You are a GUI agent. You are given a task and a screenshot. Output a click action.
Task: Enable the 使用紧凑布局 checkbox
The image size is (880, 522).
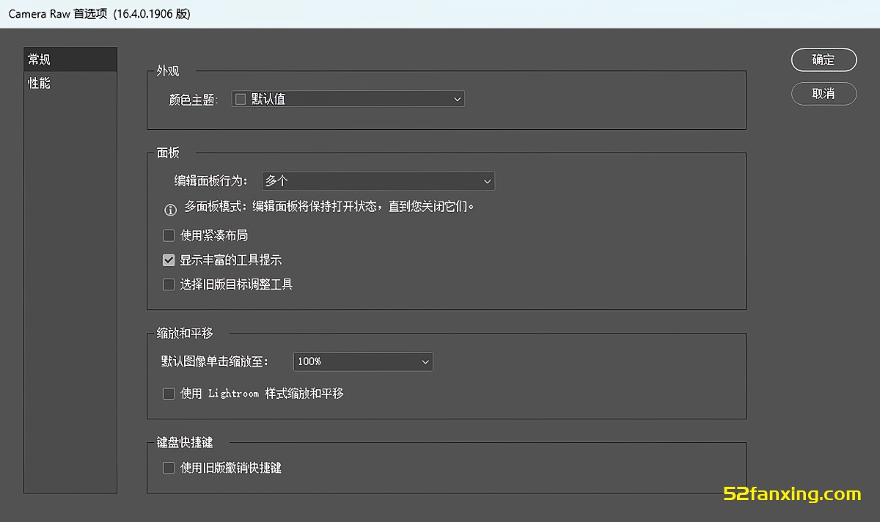[169, 235]
